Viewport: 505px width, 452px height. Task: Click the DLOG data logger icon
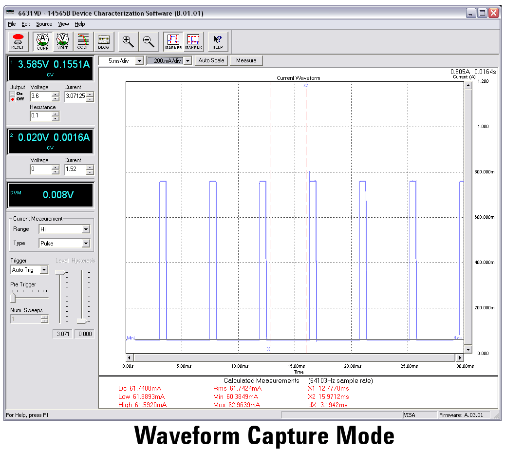click(103, 41)
